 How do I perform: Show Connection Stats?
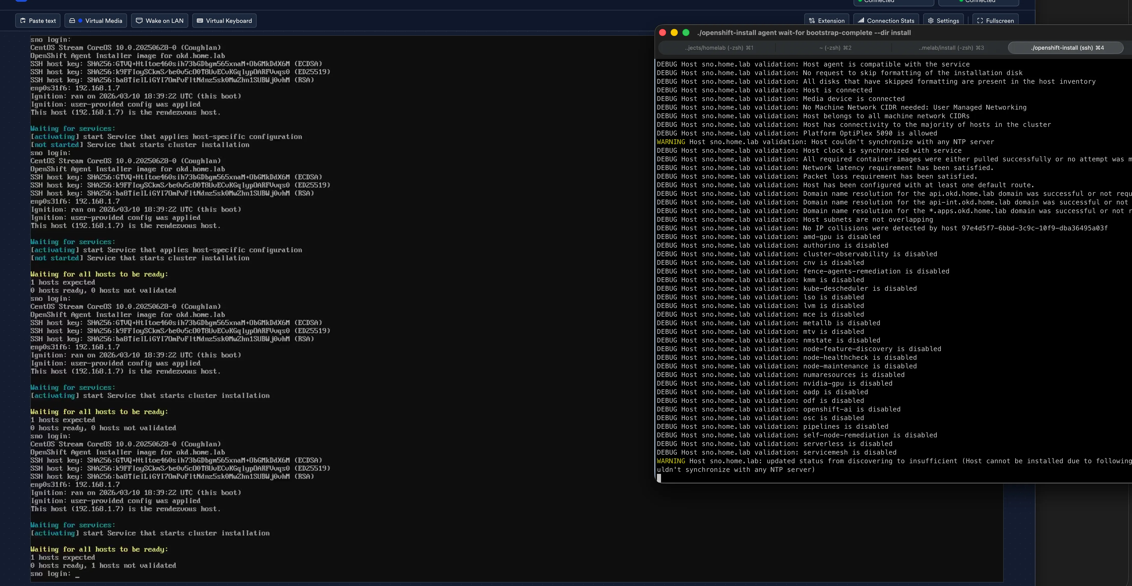tap(886, 21)
